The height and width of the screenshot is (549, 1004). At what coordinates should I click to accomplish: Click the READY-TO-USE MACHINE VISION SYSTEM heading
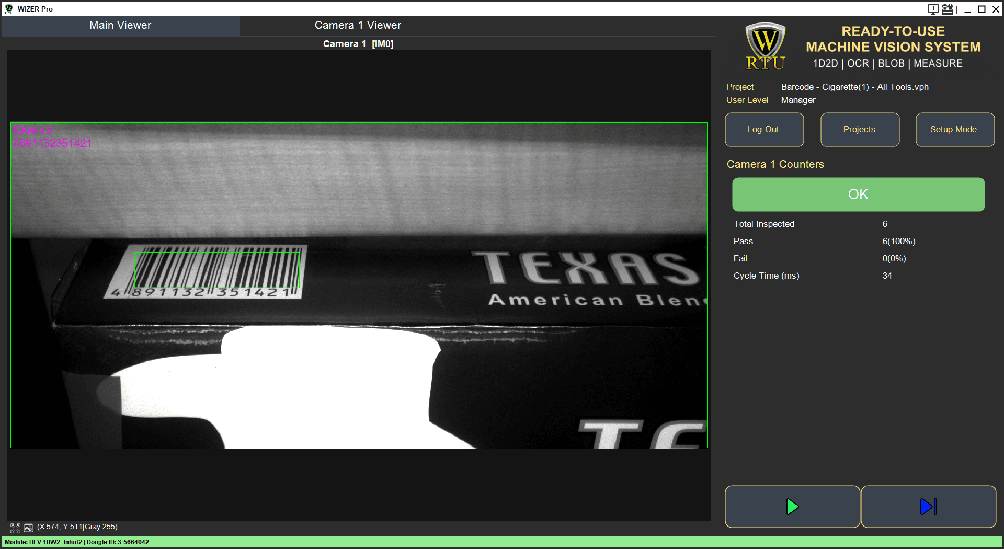click(x=893, y=39)
